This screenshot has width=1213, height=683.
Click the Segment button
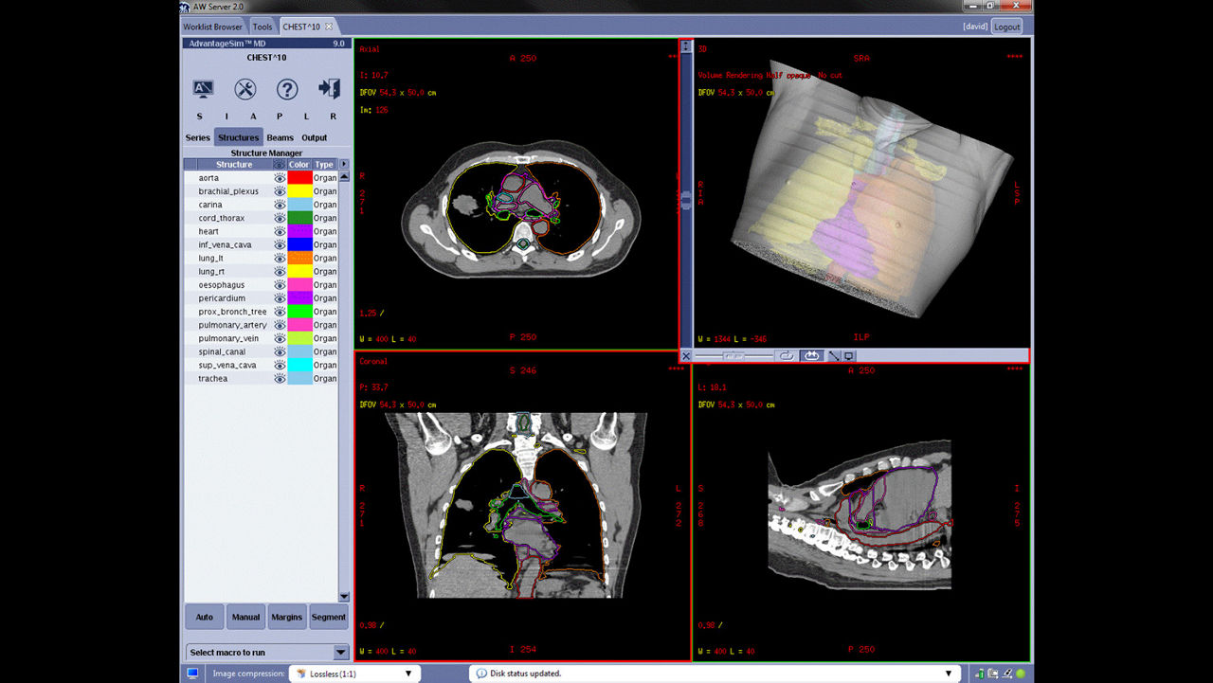(x=329, y=617)
